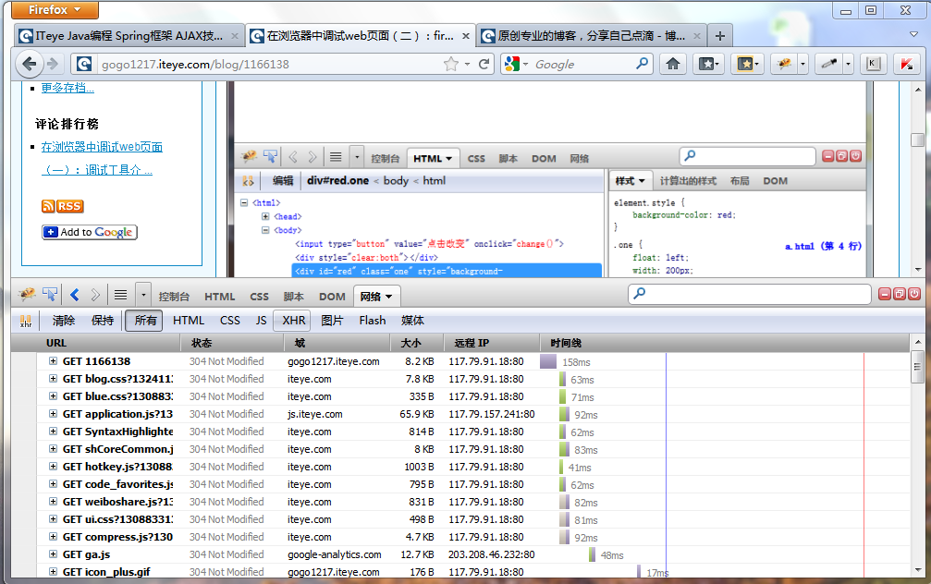
Task: Open the Kaspersky K toolbar icon
Action: (873, 63)
